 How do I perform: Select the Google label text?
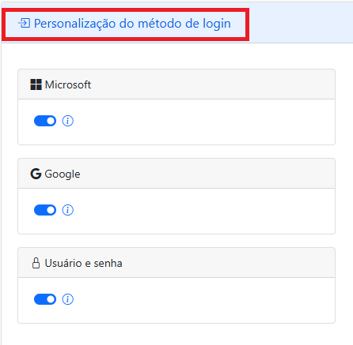(63, 174)
